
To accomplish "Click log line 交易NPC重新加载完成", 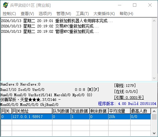I will point(50,26).
